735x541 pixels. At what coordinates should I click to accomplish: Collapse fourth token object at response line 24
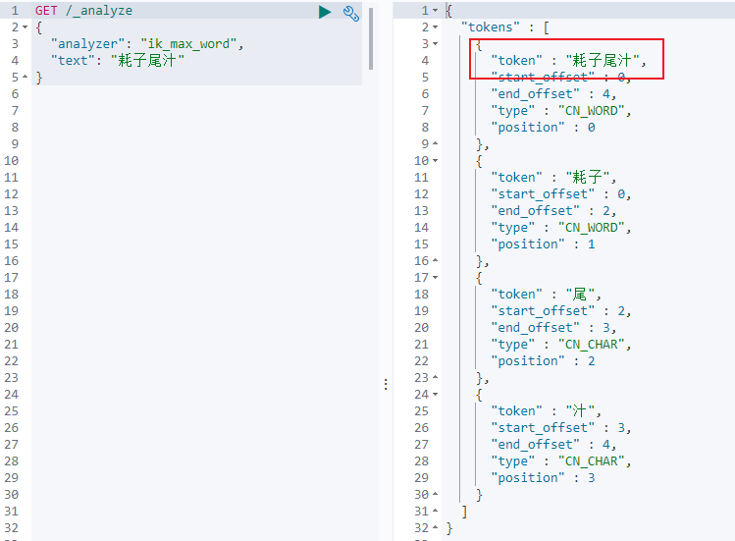(435, 394)
